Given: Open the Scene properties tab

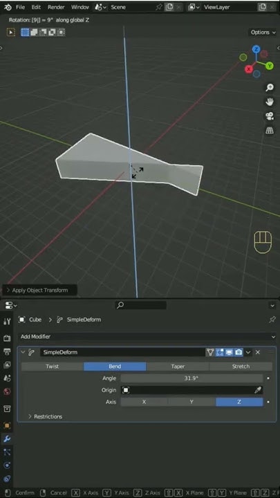Looking at the screenshot, I should 7,378.
